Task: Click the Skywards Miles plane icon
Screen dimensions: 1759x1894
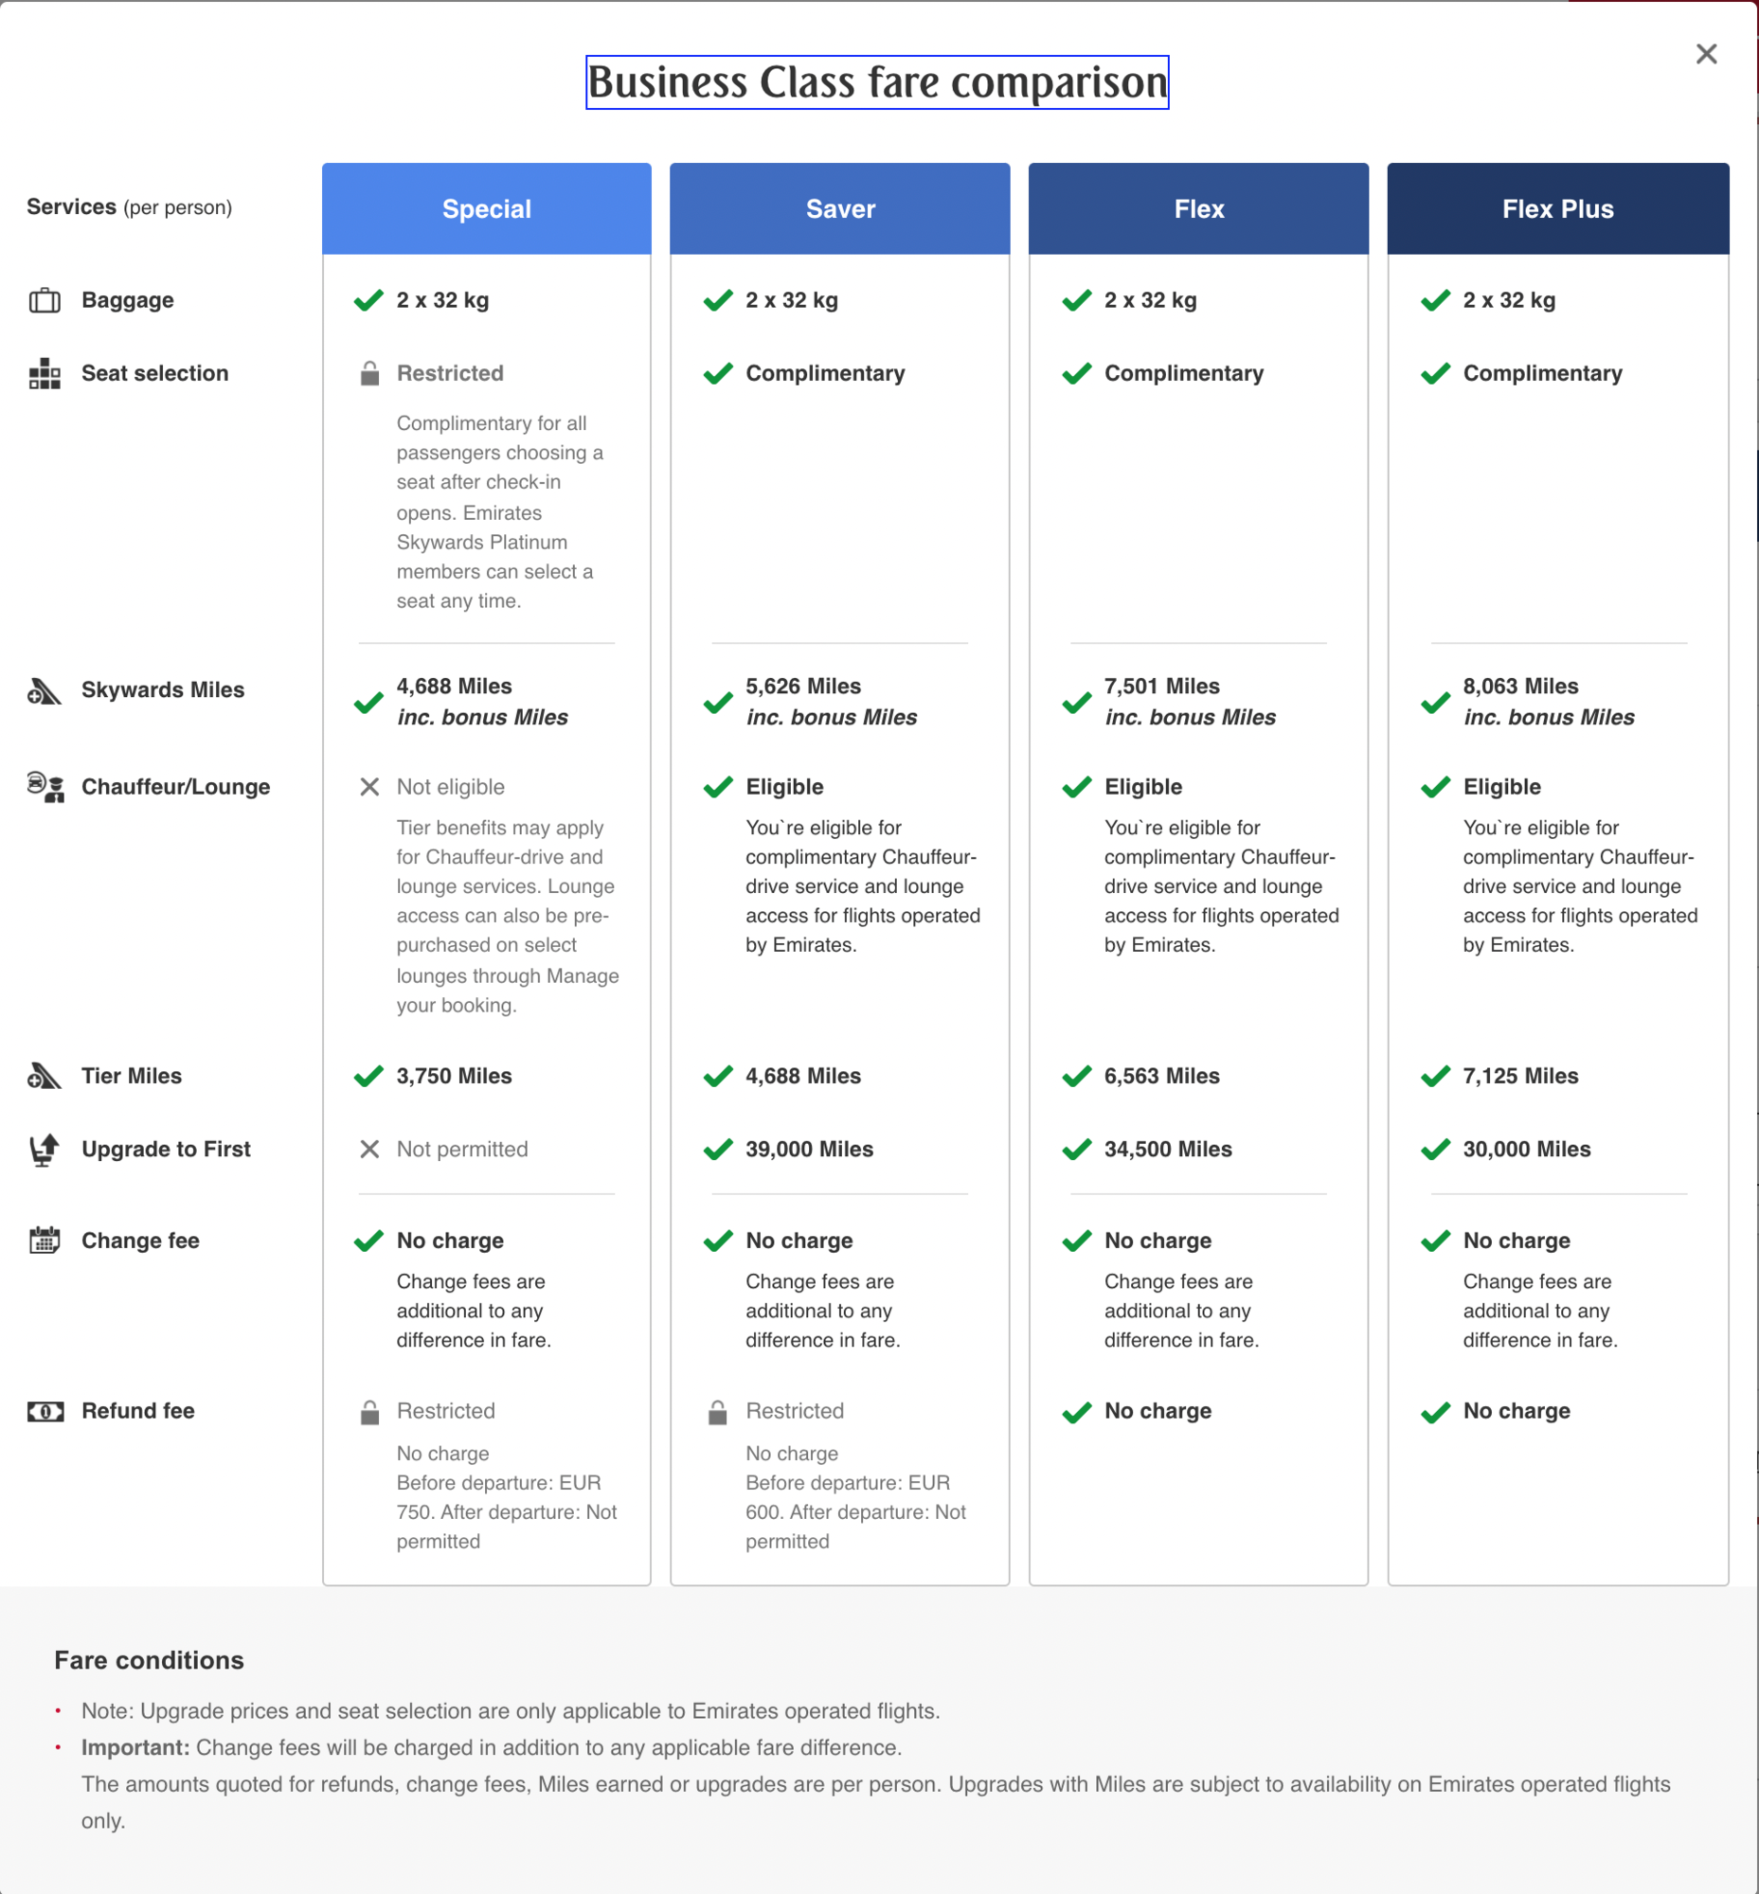Action: tap(44, 691)
